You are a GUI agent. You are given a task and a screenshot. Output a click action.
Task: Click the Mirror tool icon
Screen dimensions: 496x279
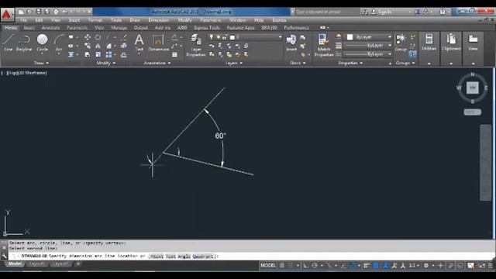pos(98,46)
